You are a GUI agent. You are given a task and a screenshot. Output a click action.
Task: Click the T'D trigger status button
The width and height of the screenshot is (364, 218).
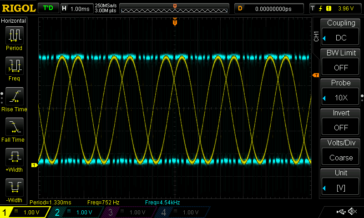tap(47, 8)
